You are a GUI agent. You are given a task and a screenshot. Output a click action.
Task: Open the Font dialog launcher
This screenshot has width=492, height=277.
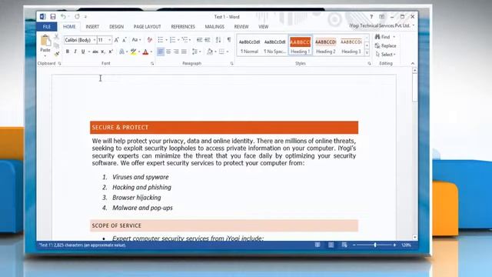pos(152,63)
